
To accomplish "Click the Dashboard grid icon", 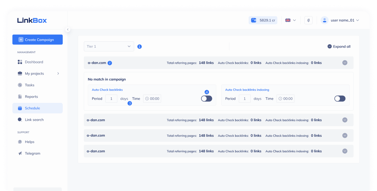I will coord(20,62).
